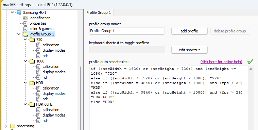This screenshot has width=258, height=130.
Task: Open the click here for online help link
Action: [221, 62]
